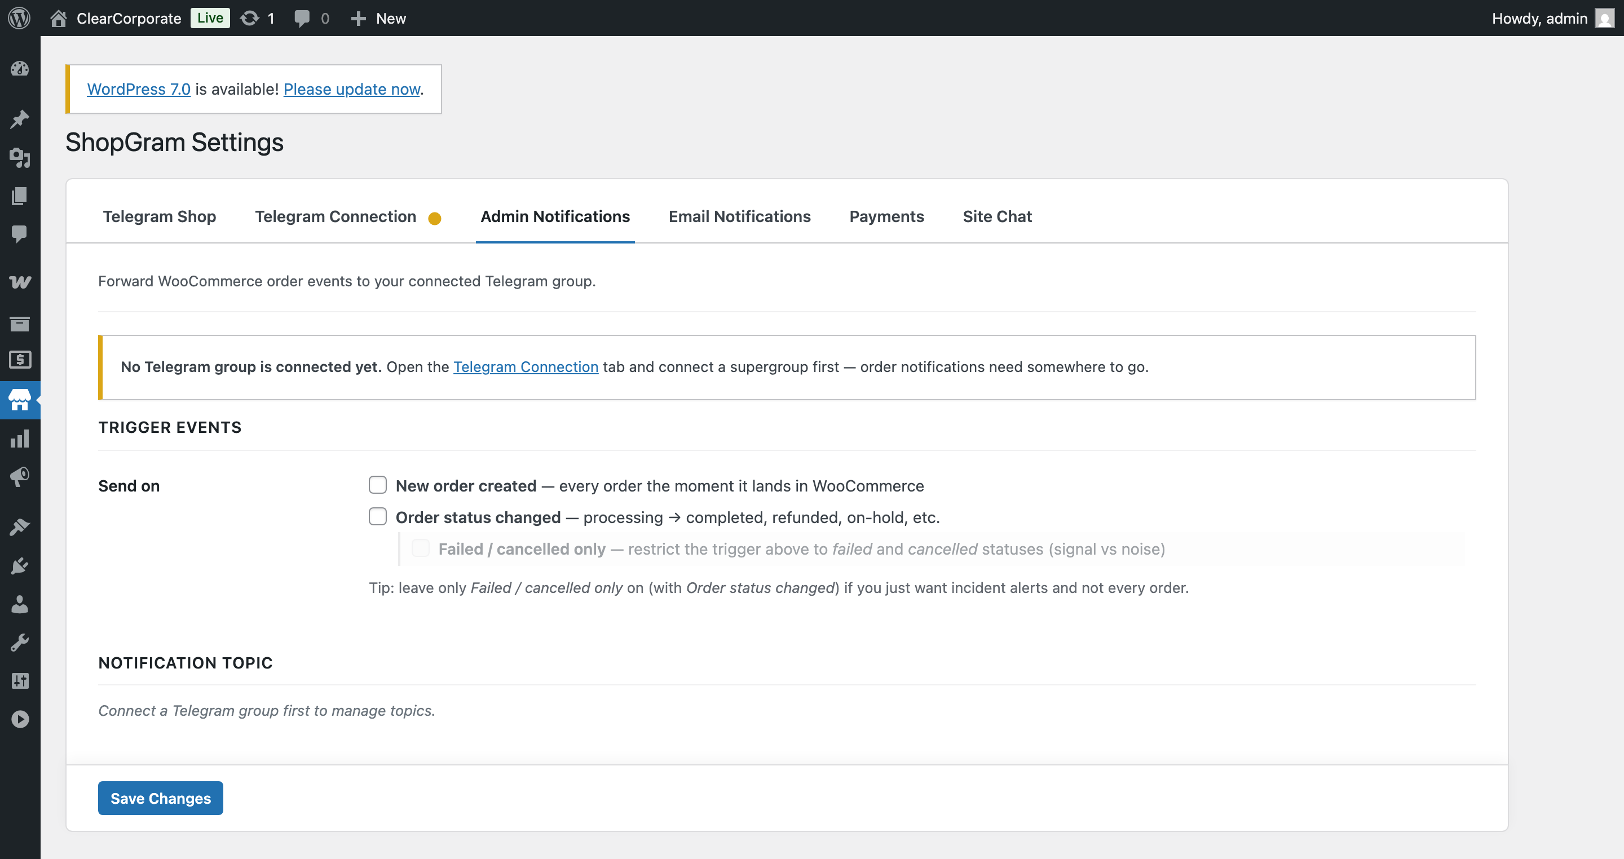Open Comments icon in sidebar

coord(20,234)
